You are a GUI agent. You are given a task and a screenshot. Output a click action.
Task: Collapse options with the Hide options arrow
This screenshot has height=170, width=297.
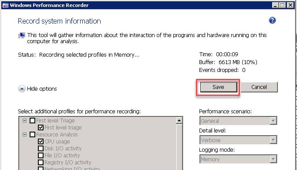pos(22,88)
